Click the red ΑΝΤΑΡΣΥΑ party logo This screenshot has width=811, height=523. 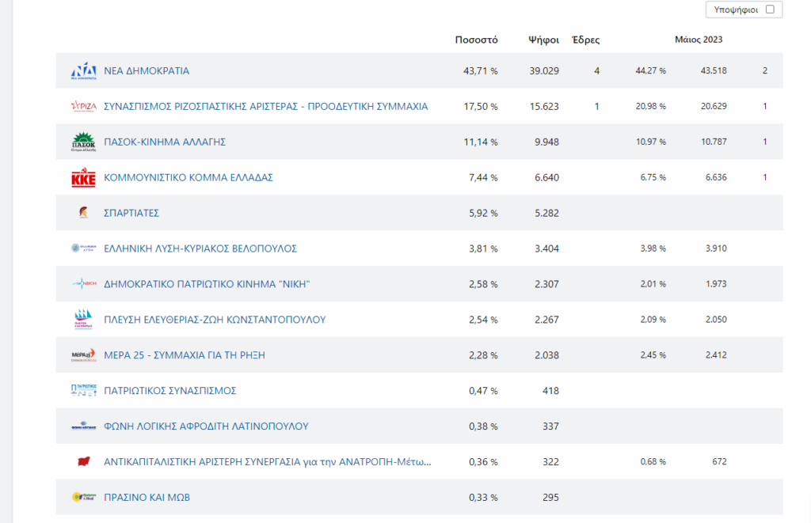pos(83,461)
